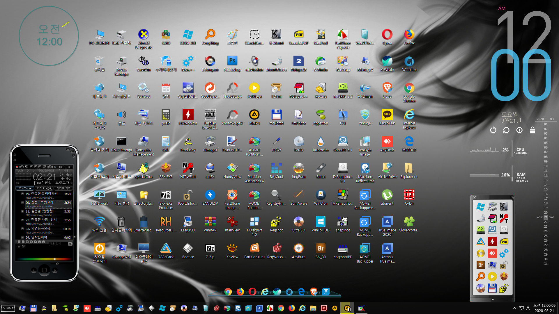
Task: Launch Macrium Reflect Free icon
Action: pyautogui.click(x=365, y=172)
